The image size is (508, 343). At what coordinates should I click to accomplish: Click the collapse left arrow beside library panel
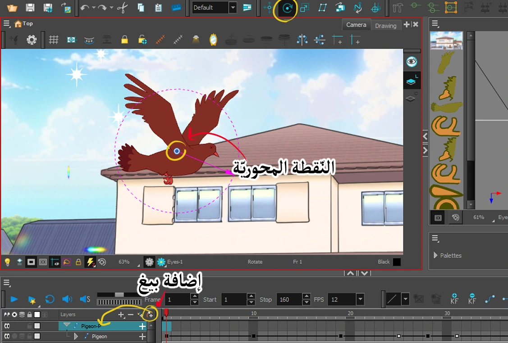425,136
